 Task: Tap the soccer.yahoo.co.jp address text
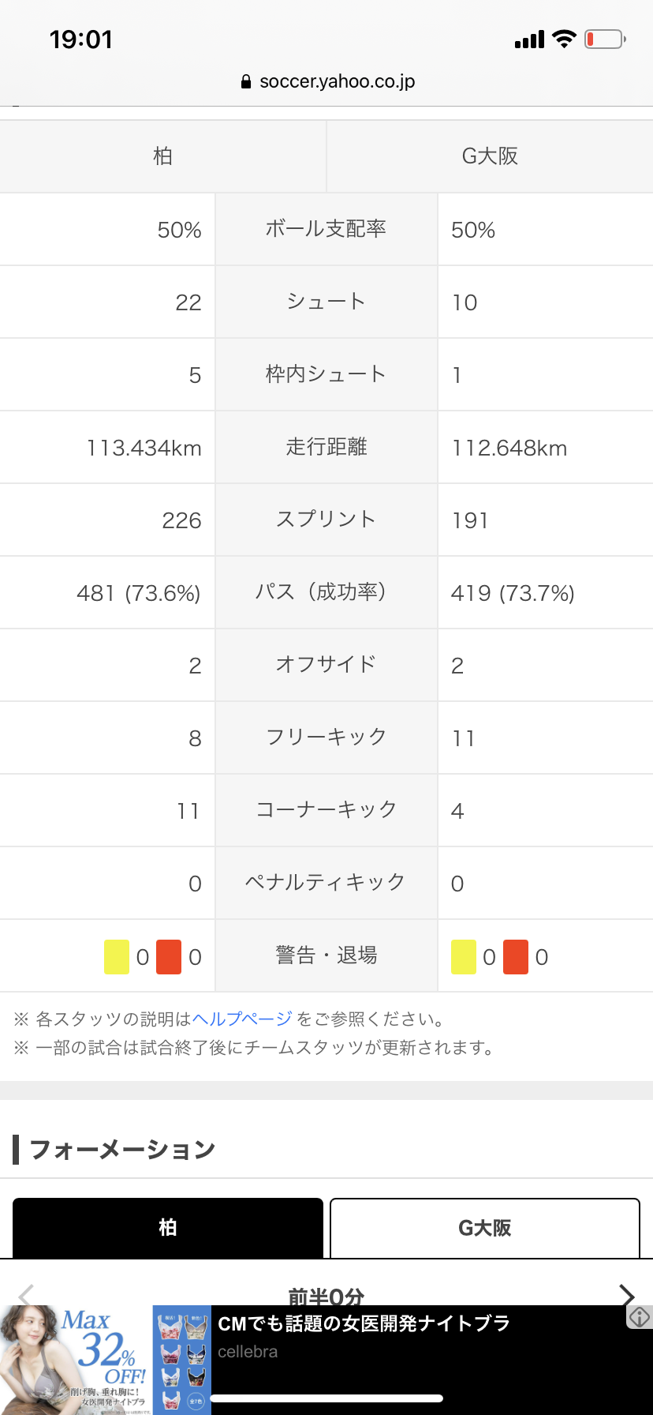pos(337,81)
